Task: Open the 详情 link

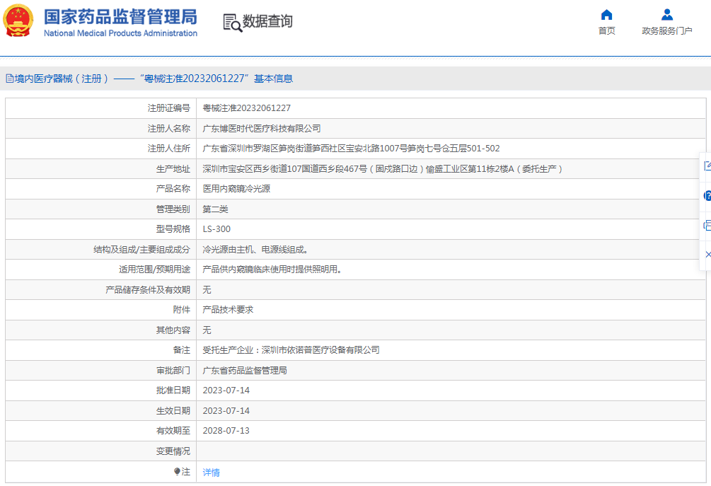Action: [212, 473]
